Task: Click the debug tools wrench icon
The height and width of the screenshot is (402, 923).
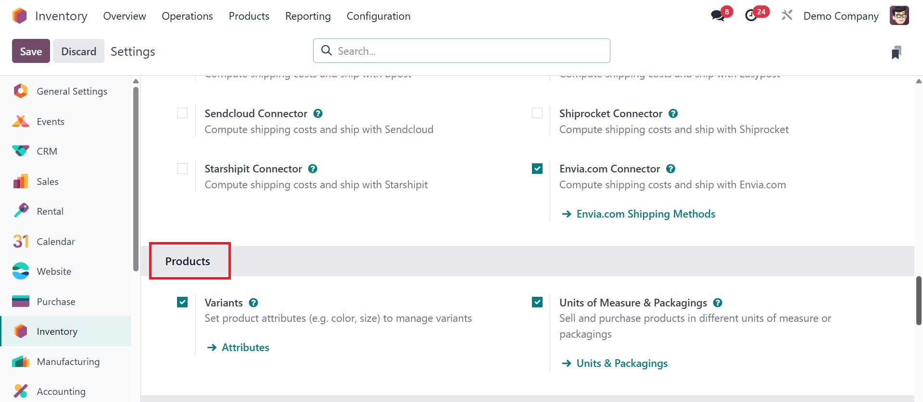Action: click(x=787, y=16)
